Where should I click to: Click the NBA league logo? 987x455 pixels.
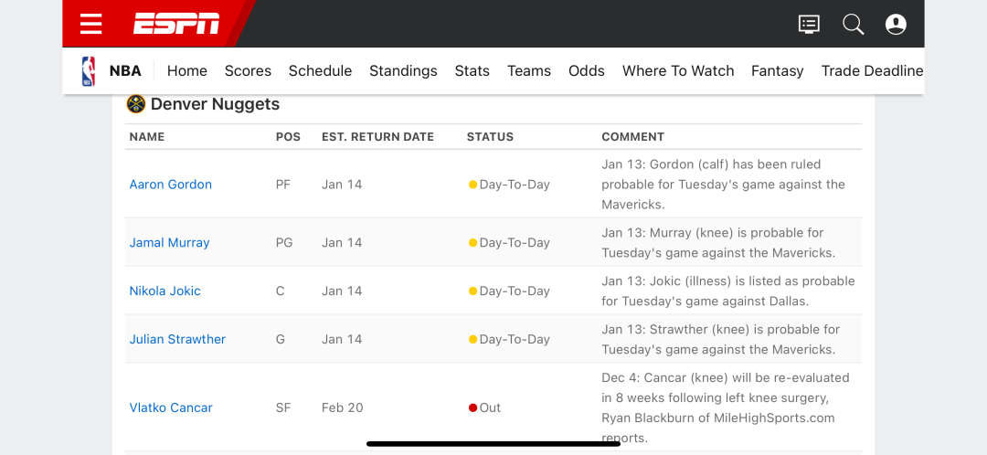pyautogui.click(x=88, y=71)
